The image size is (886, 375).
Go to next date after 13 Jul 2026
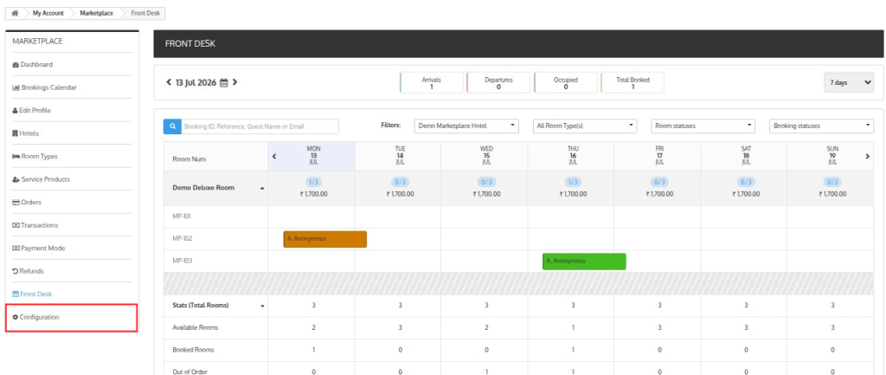[x=234, y=82]
